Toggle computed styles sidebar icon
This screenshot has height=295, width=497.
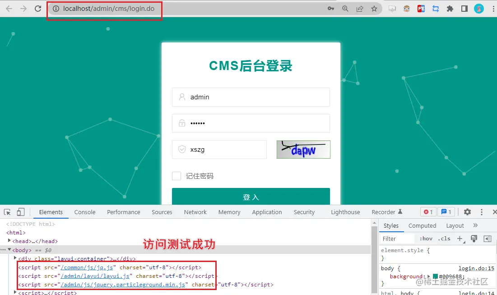(x=488, y=239)
